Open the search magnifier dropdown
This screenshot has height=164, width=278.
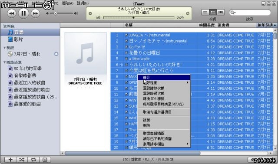pyautogui.click(x=233, y=13)
